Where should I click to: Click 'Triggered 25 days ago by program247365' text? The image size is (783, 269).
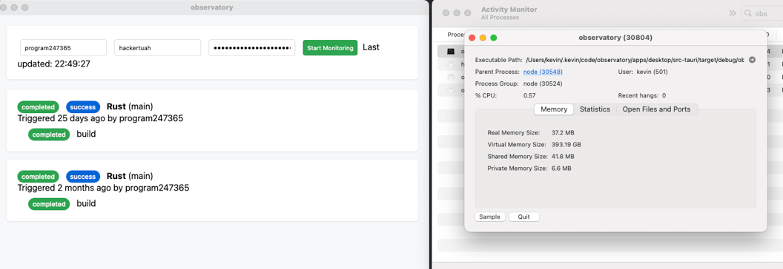coord(100,118)
